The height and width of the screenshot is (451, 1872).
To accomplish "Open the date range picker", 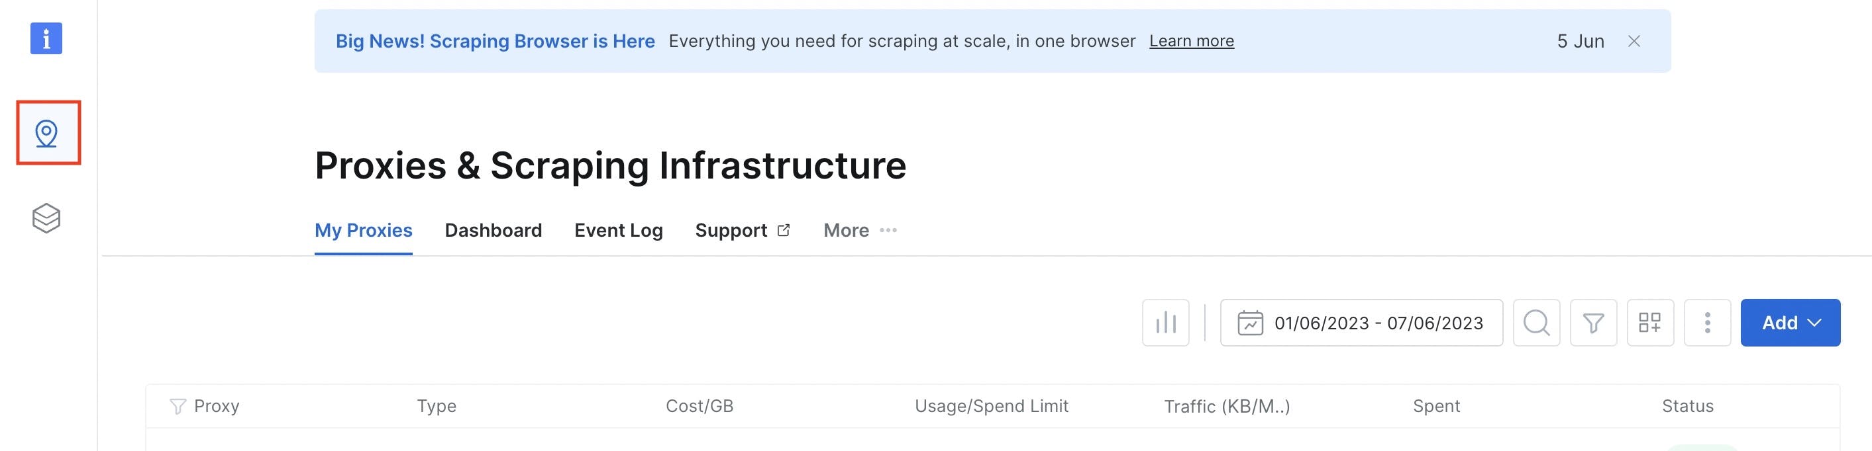I will tap(1361, 323).
